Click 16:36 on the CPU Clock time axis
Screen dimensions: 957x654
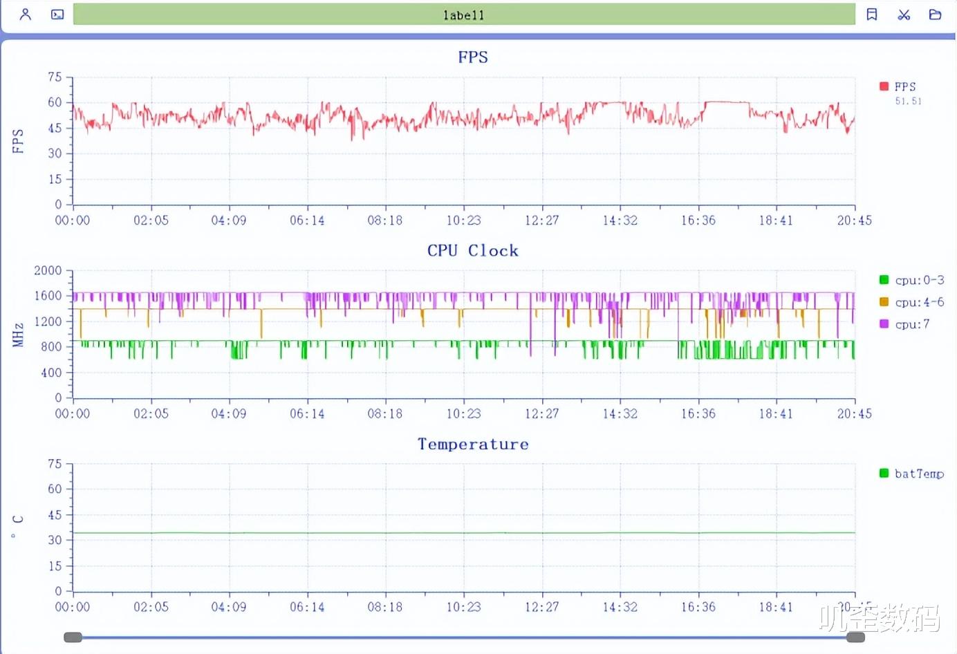point(698,414)
